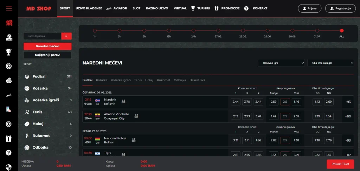Image resolution: width=360 pixels, height=171 pixels.
Task: Open stats icon next to Njardvik Keflavik
Action: point(123,101)
